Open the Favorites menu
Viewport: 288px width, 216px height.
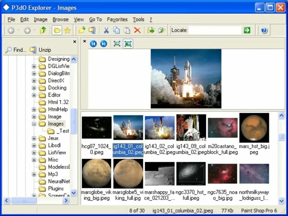tap(117, 19)
